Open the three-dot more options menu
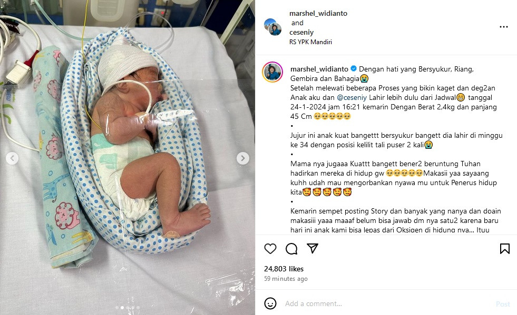This screenshot has height=315, width=517. (x=503, y=27)
